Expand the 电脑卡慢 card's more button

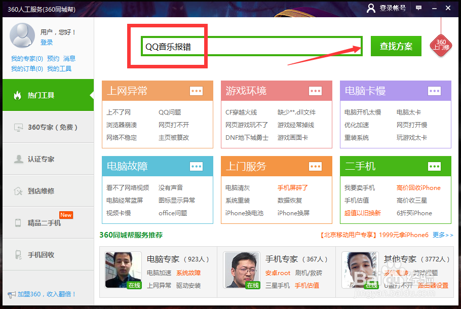click(434, 91)
